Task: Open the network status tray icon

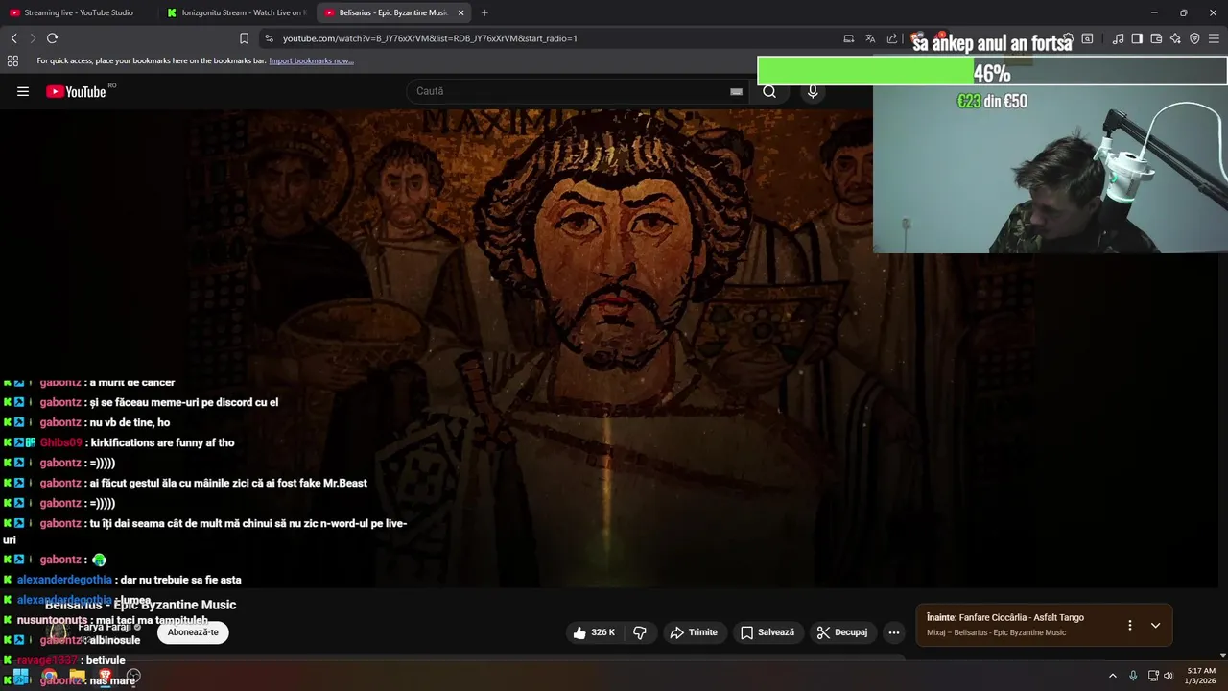Action: pos(1153,676)
